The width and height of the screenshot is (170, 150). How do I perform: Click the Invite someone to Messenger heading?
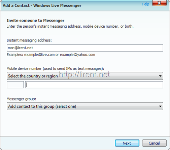pyautogui.click(x=35, y=21)
